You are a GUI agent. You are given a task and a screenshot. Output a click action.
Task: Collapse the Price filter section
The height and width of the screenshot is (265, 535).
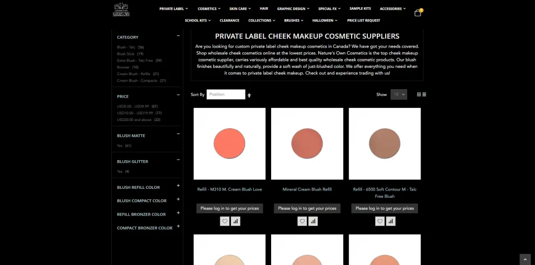(178, 95)
